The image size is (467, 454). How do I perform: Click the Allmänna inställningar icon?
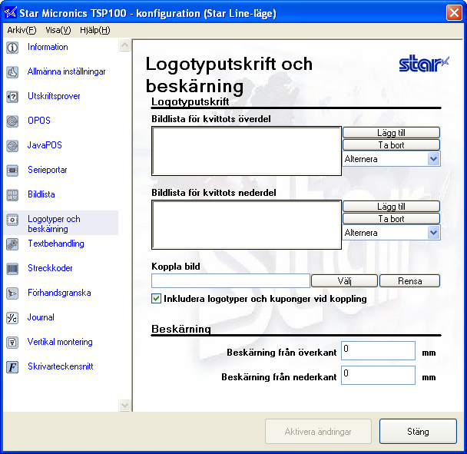(x=12, y=71)
